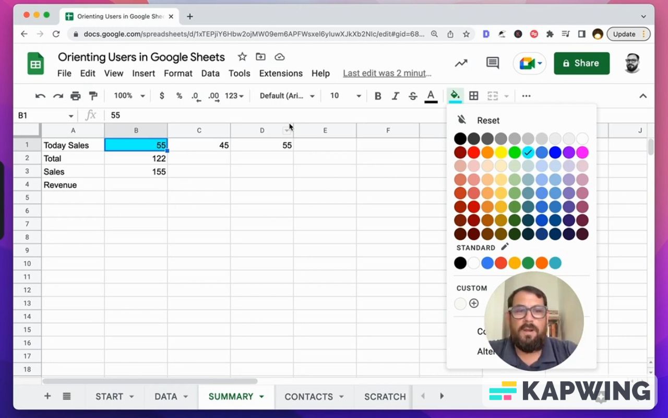Select the Paint format roller

[93, 96]
